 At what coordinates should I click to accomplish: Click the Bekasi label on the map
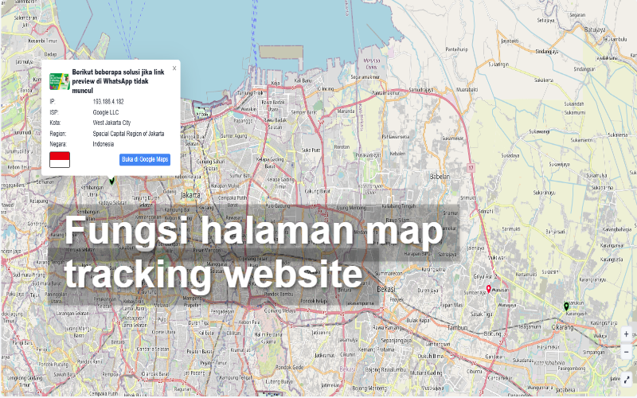[386, 288]
